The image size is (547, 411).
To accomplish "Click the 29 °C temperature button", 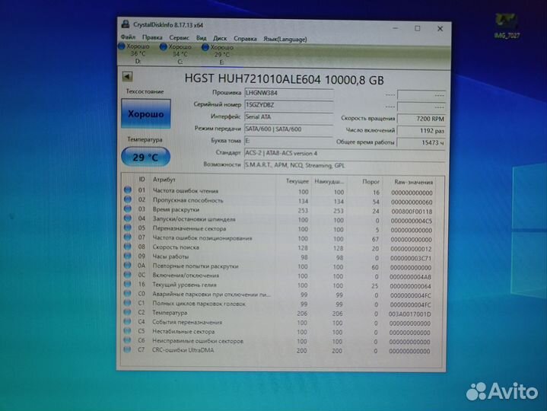I will pos(145,157).
